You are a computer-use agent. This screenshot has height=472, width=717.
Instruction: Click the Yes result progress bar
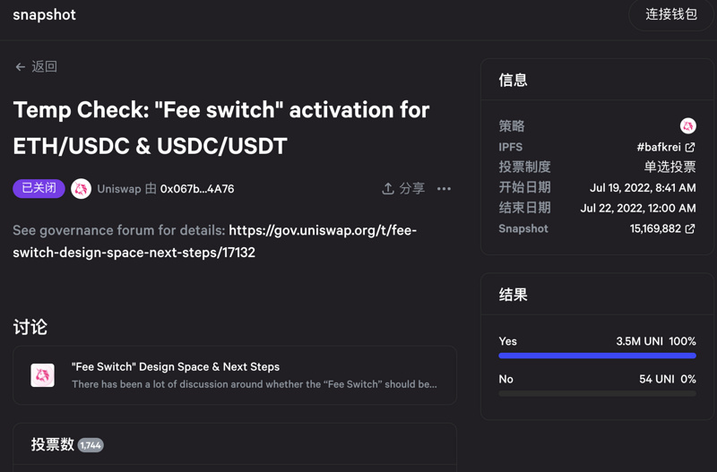(597, 356)
